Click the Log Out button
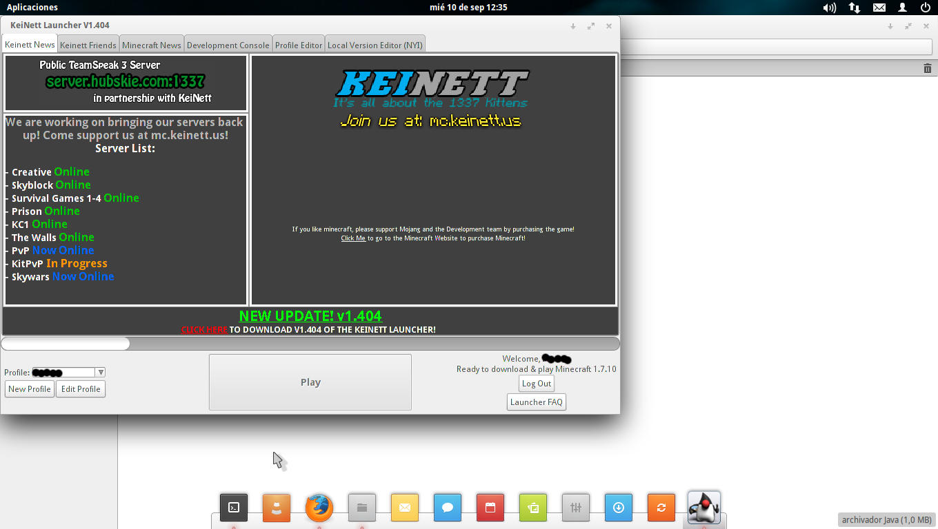 pos(537,384)
